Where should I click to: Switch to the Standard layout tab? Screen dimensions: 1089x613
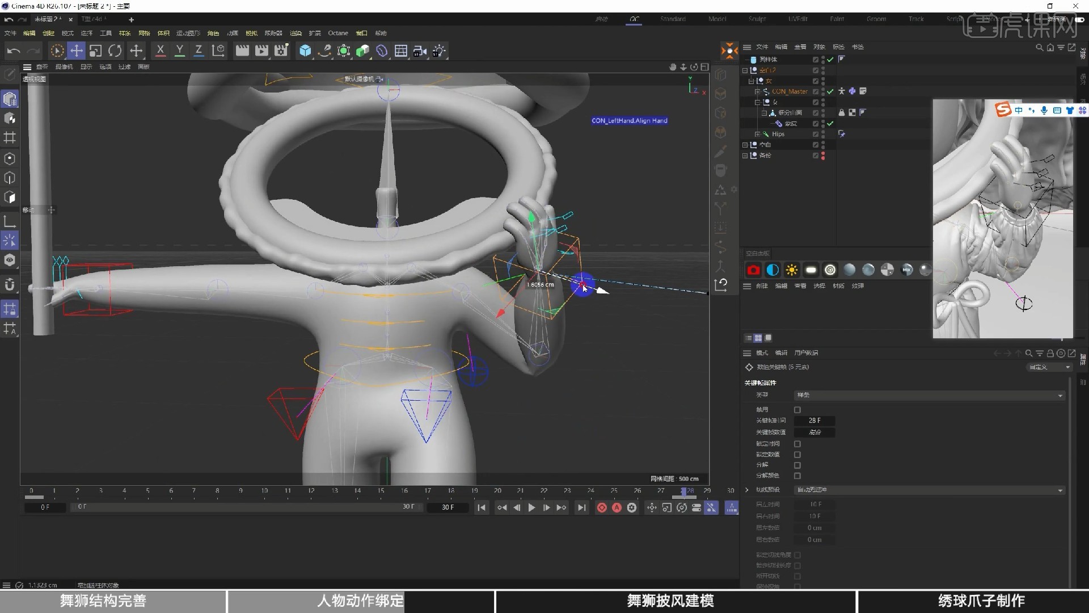[673, 19]
